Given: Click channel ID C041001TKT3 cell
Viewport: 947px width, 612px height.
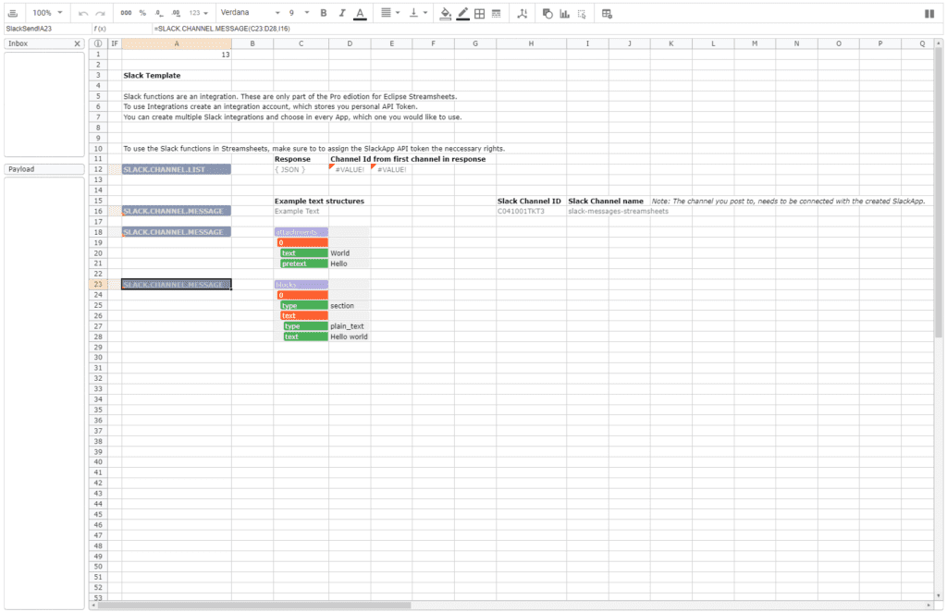Looking at the screenshot, I should [x=531, y=212].
